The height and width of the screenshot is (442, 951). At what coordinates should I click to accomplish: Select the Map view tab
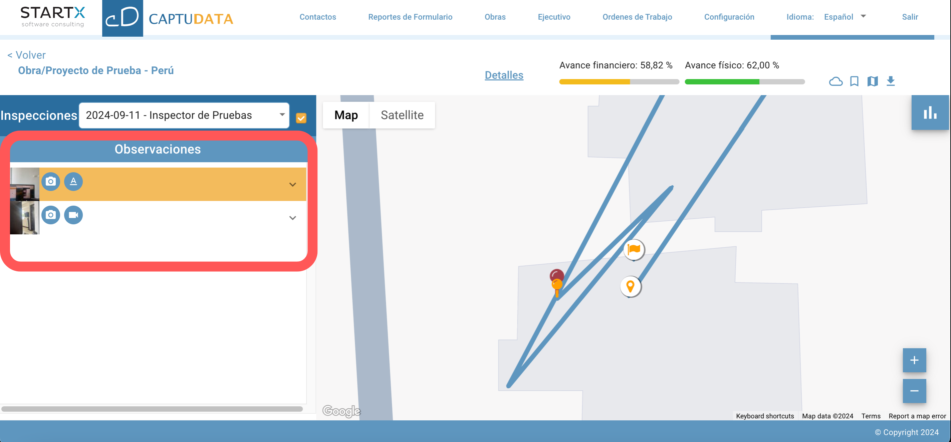coord(346,115)
